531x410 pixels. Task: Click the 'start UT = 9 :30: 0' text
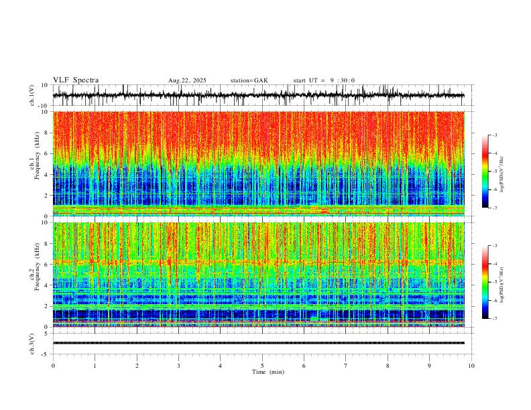coord(324,80)
